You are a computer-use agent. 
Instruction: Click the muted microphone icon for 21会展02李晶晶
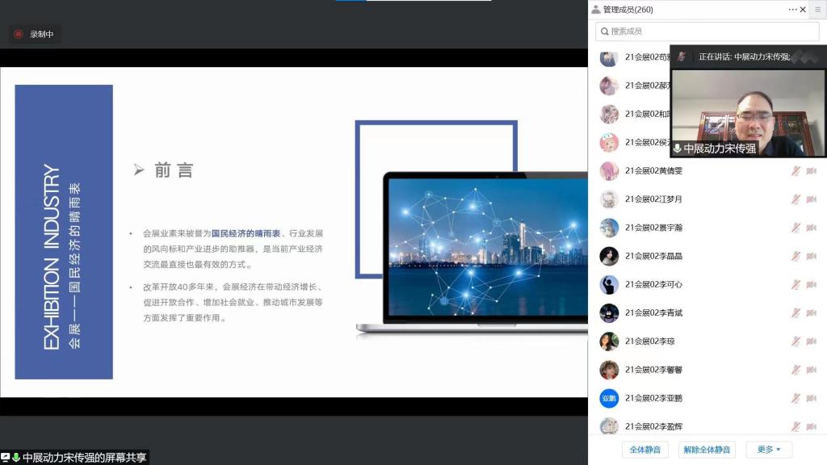[x=796, y=256]
